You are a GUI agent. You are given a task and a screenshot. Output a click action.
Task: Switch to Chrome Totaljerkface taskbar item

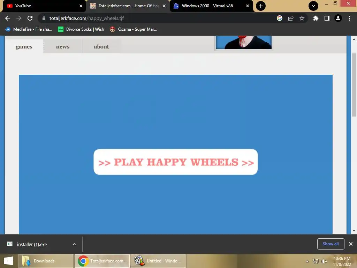point(102,261)
